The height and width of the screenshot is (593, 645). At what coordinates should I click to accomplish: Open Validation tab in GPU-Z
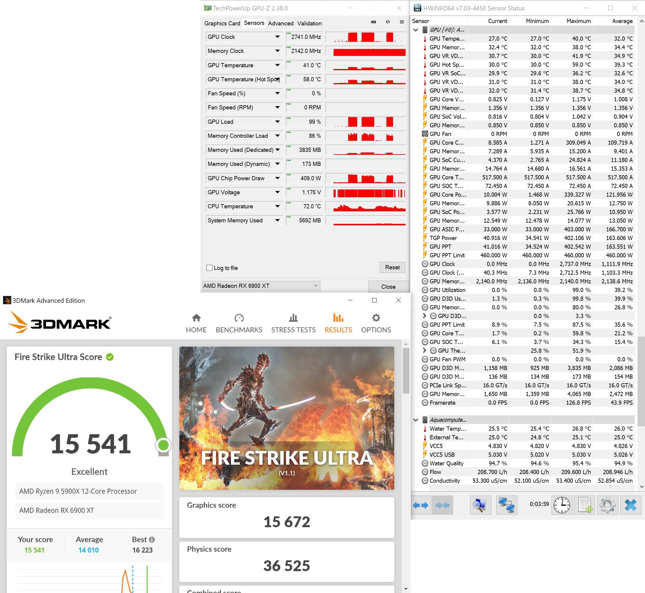309,23
